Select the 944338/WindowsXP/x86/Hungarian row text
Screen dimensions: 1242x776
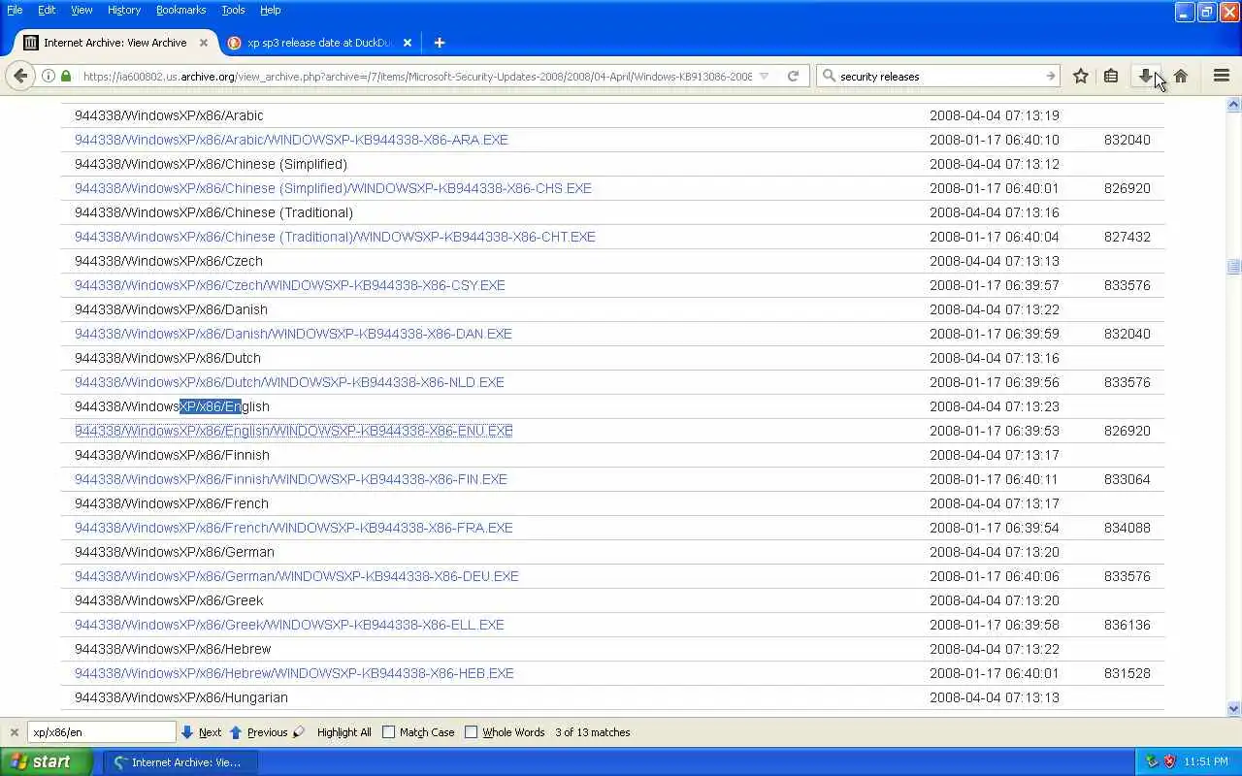tap(181, 697)
